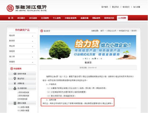
Task: Open 外币存款利率 link
Action: coord(22,99)
